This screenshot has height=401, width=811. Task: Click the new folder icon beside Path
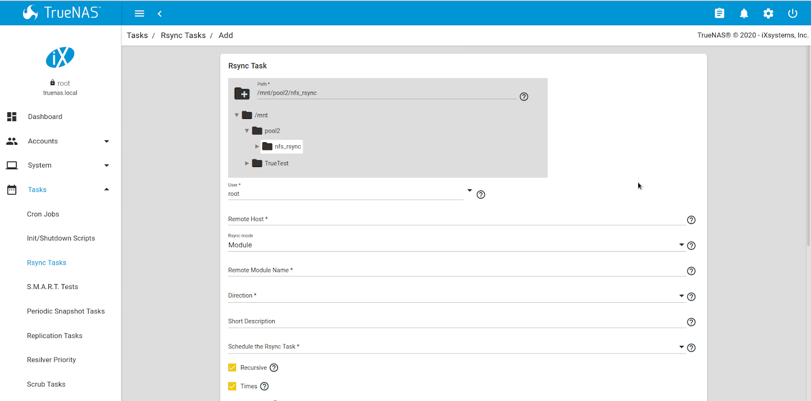click(242, 94)
